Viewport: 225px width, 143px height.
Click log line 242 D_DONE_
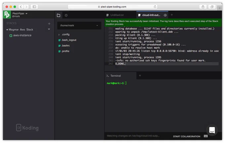point(120,64)
